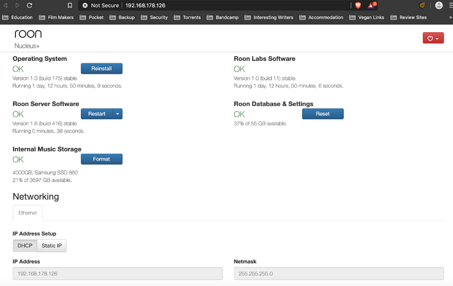Click the extension icon beside profile avatar
The height and width of the screenshot is (286, 453).
click(422, 5)
